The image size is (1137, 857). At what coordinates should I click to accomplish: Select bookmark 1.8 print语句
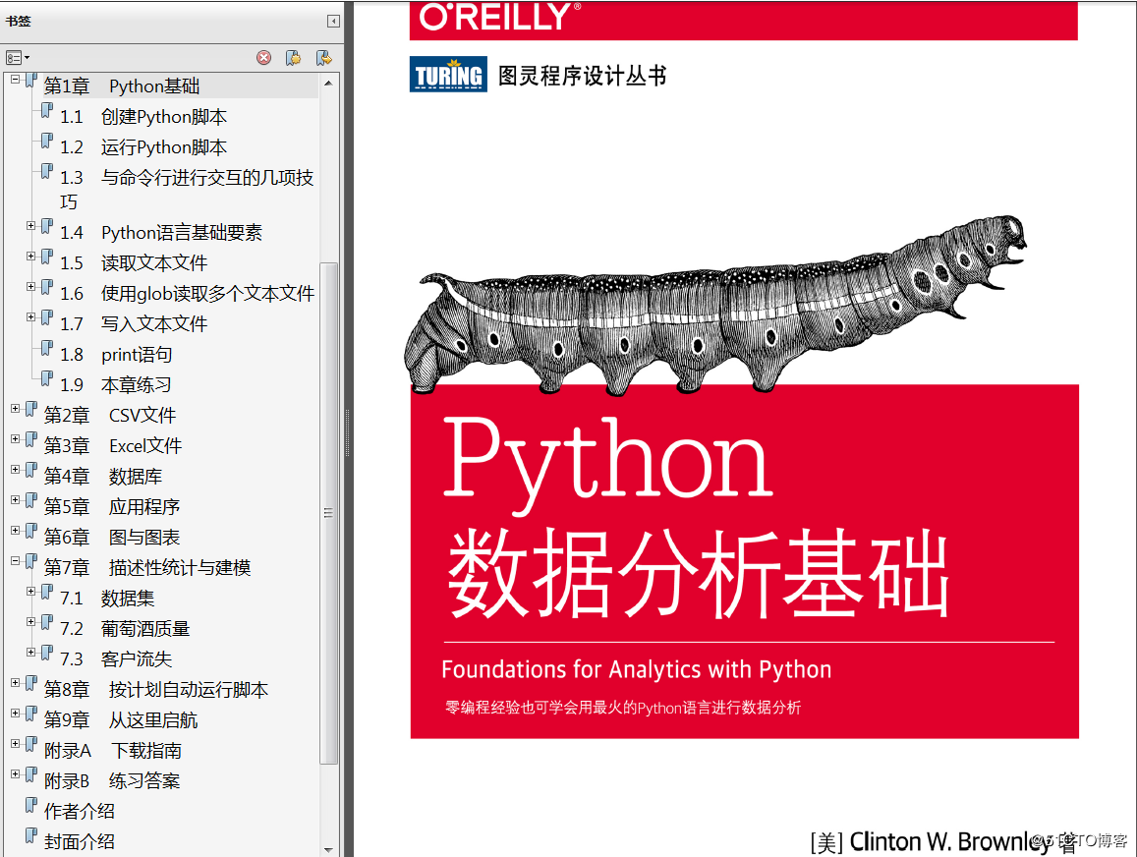tap(116, 355)
